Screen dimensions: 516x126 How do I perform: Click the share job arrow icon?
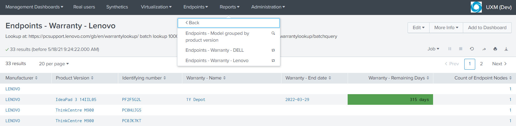point(484,49)
